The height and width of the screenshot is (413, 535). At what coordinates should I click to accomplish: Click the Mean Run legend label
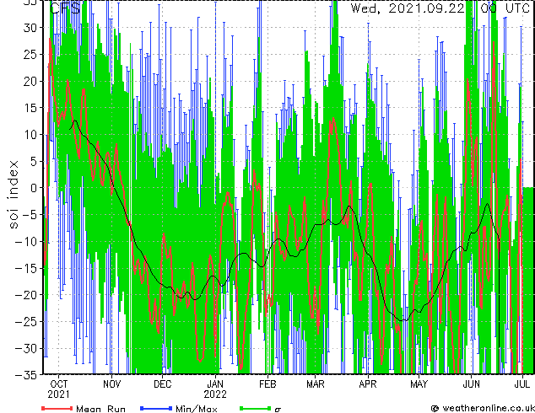click(x=100, y=409)
